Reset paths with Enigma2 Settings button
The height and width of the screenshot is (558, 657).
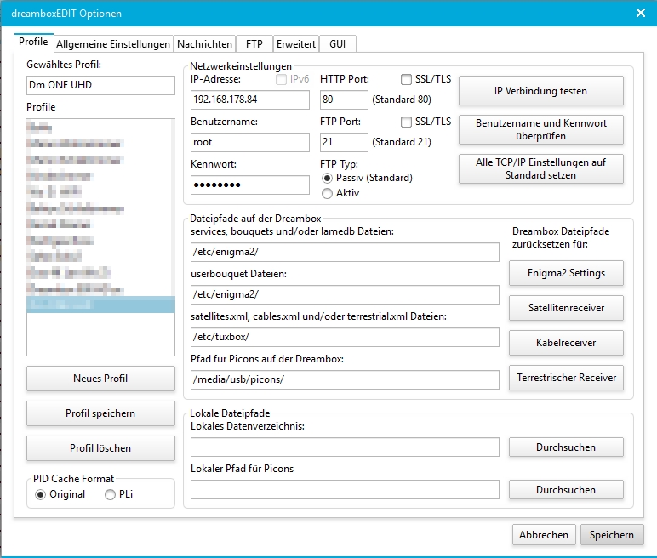566,273
